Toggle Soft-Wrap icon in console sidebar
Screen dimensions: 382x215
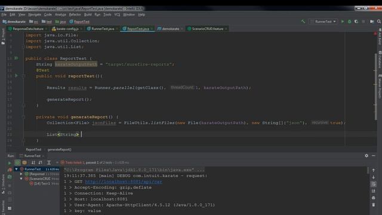point(374,184)
